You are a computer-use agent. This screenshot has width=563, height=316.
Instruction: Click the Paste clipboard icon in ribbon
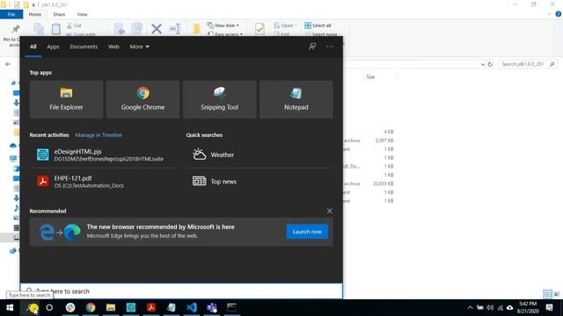click(x=56, y=29)
